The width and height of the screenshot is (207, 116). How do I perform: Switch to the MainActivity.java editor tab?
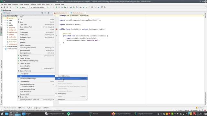tap(78, 13)
